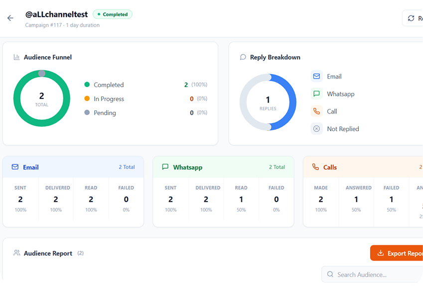Viewport: 423px width, 286px height.
Task: Click the '(100%)' value for Completed
Action: pos(199,85)
